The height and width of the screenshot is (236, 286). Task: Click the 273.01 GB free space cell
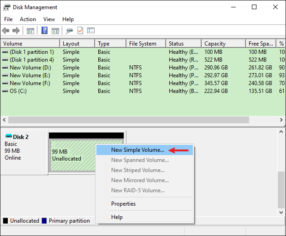click(260, 75)
